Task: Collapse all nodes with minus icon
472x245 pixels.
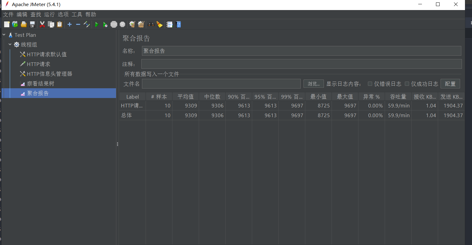Action: tap(78, 24)
